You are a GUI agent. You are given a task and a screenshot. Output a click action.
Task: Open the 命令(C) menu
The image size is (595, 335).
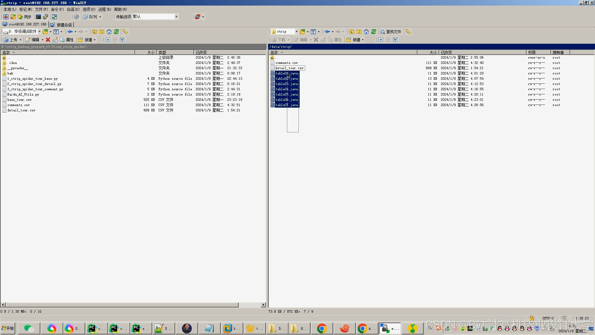pyautogui.click(x=57, y=9)
